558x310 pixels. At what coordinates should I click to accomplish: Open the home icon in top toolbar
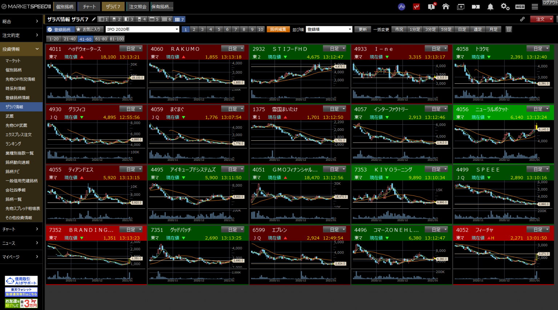[x=446, y=7]
